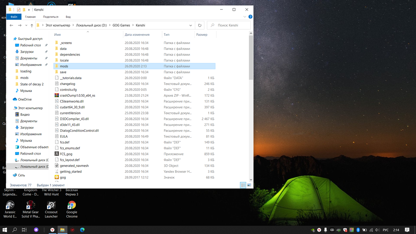Viewport: 416px width, 234px height.
Task: Open the address bar history dropdown
Action: point(191,25)
